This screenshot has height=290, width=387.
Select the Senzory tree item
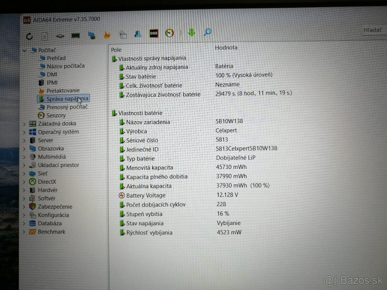coord(55,115)
